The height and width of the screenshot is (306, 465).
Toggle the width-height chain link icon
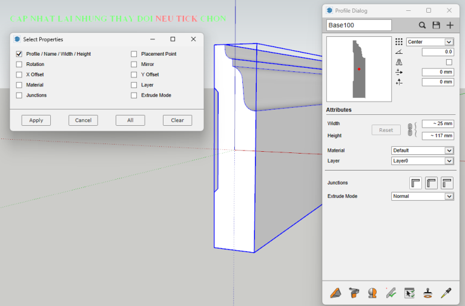tap(410, 130)
